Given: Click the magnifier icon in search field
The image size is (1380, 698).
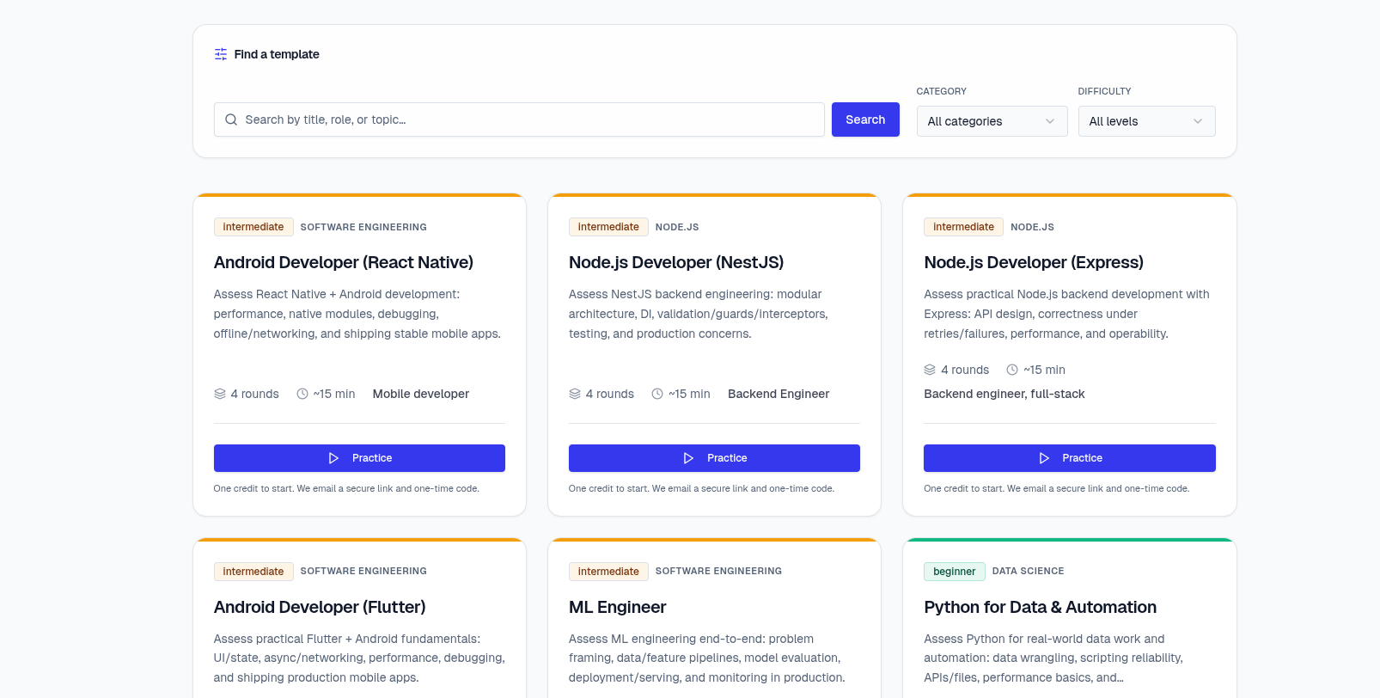Looking at the screenshot, I should [x=231, y=119].
